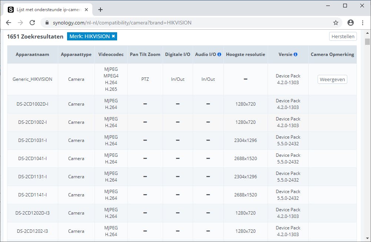The image size is (371, 242).
Task: Click the Apparaatnaam column header
Action: coord(32,54)
